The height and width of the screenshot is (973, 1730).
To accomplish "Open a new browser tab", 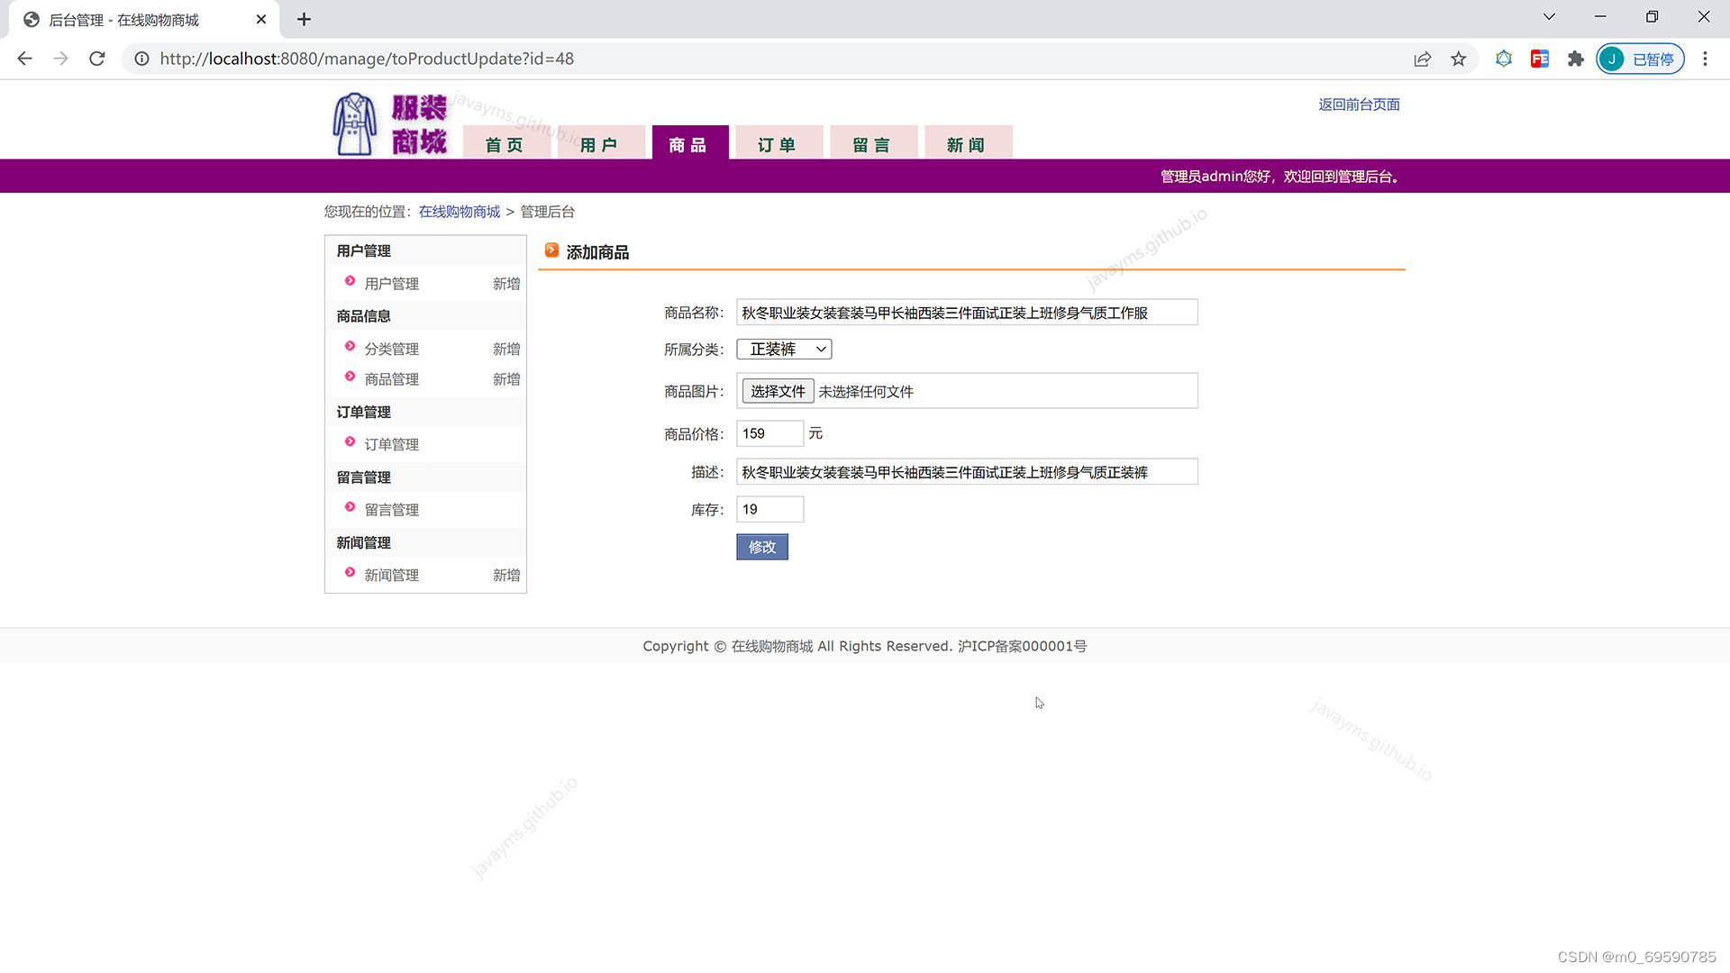I will pyautogui.click(x=304, y=19).
